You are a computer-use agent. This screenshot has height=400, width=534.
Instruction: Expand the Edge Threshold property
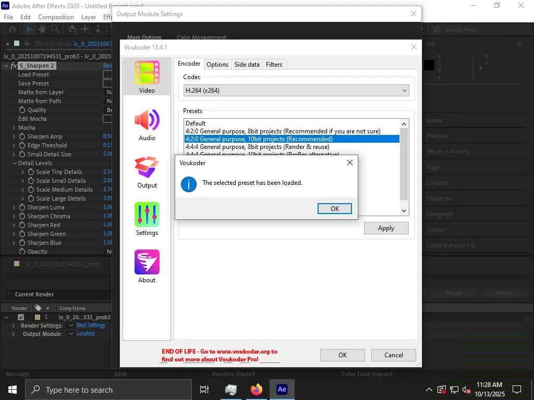(14, 145)
